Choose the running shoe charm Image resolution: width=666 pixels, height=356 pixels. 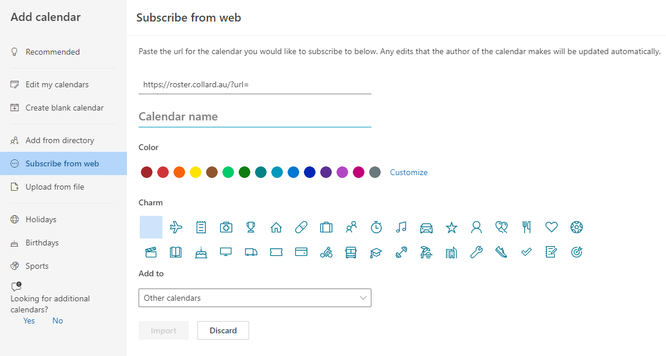point(501,252)
